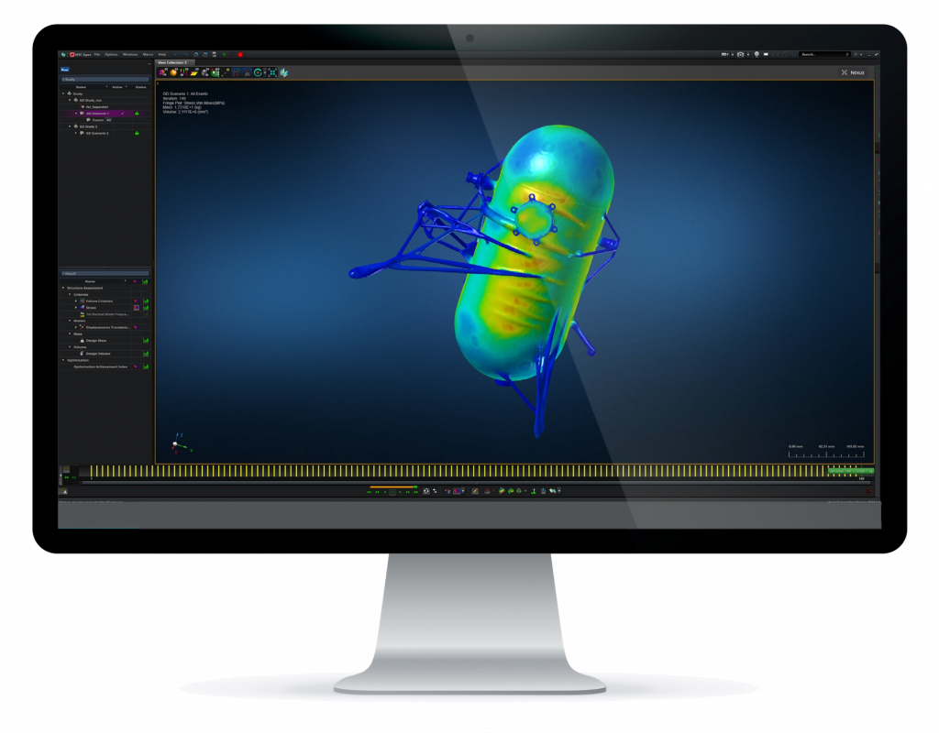Select the View Collection 2 tab
Viewport: 939px width, 733px height.
pyautogui.click(x=172, y=62)
